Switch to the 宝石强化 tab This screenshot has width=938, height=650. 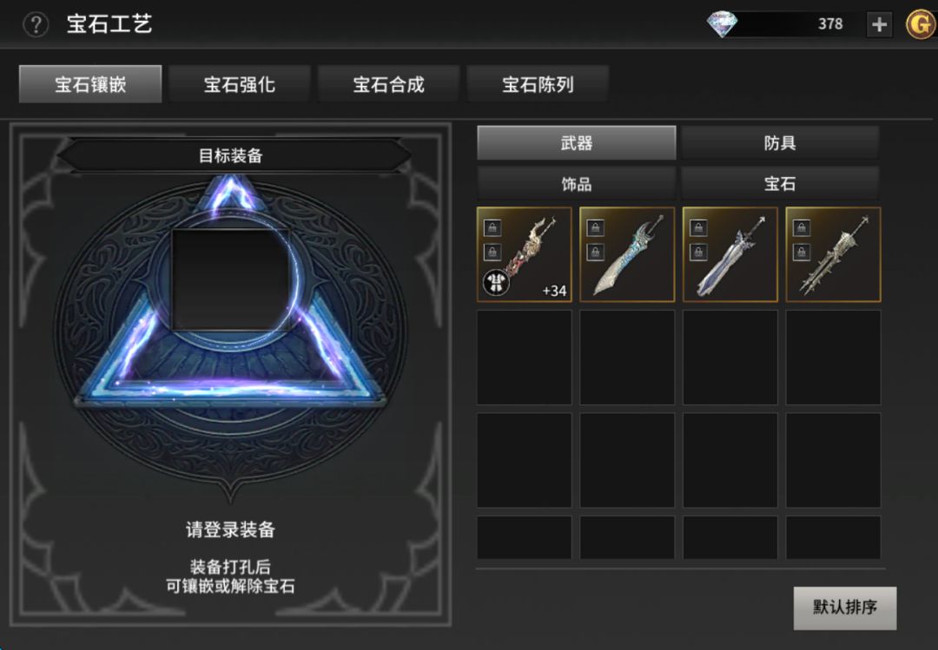240,84
